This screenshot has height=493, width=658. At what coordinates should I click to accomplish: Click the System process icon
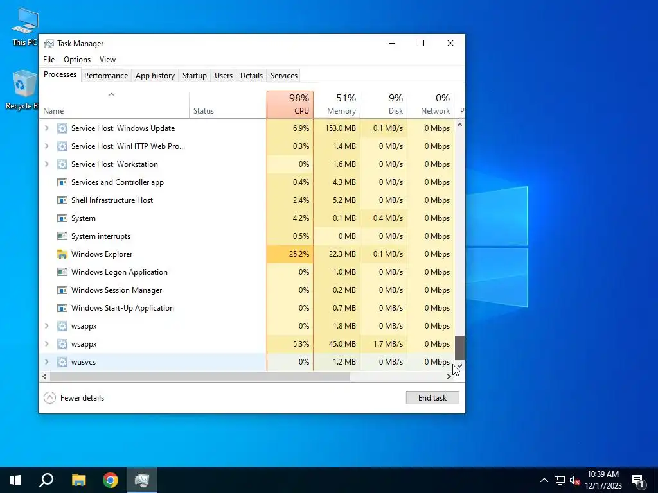coord(62,218)
